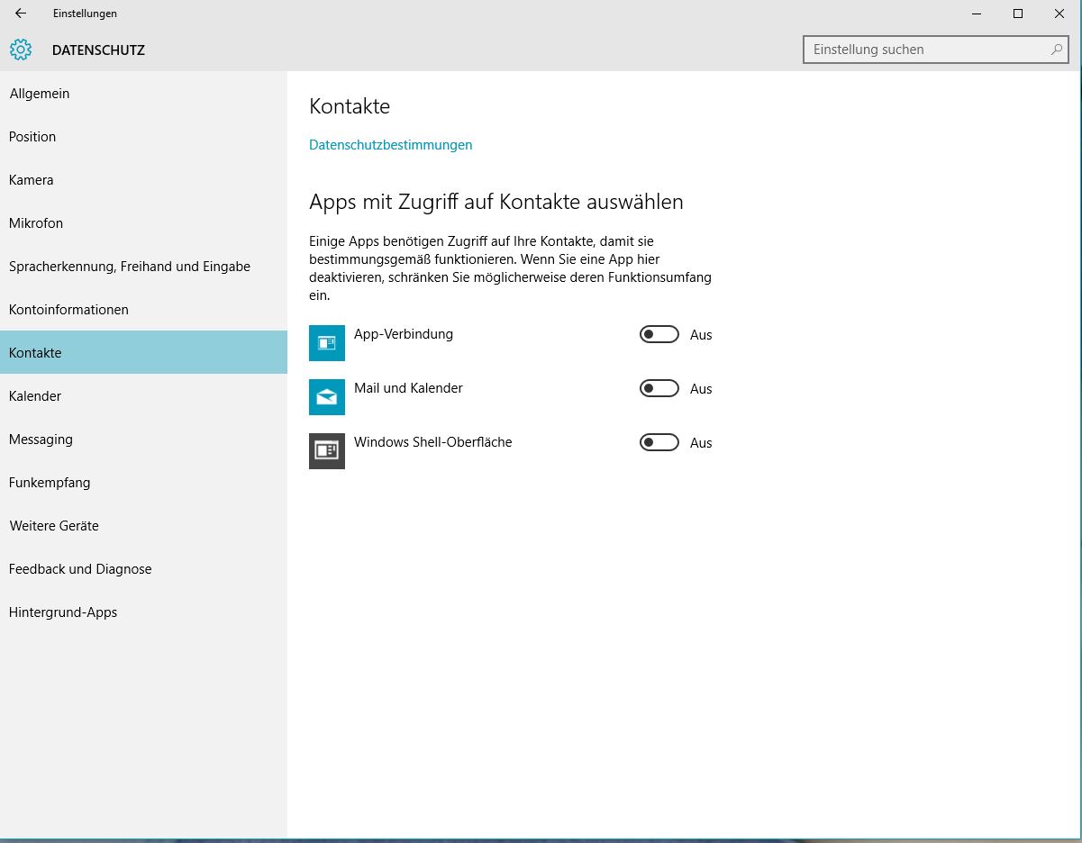
Task: Click the App-Verbindung app icon
Action: click(327, 343)
